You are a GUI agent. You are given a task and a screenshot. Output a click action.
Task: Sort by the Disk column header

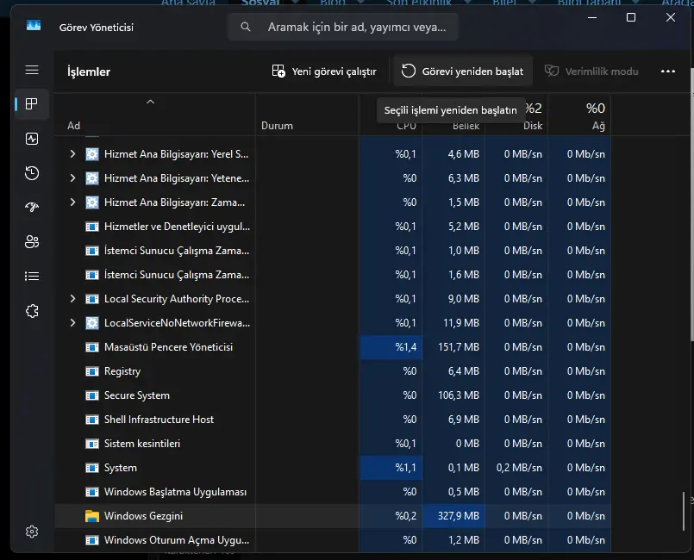click(x=516, y=115)
